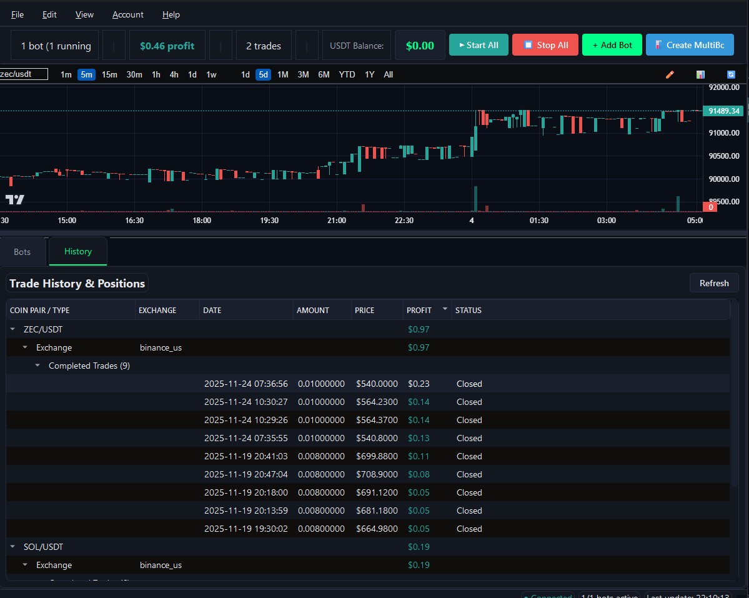The width and height of the screenshot is (749, 598).
Task: Open the chart style selector icon
Action: (x=700, y=74)
